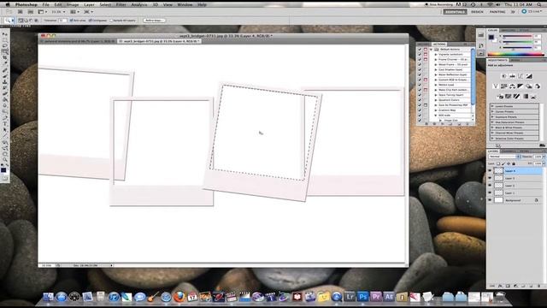Screen dimensions: 547x308
Task: Add a Brightness/Contrast adjustment
Action: tap(503, 76)
